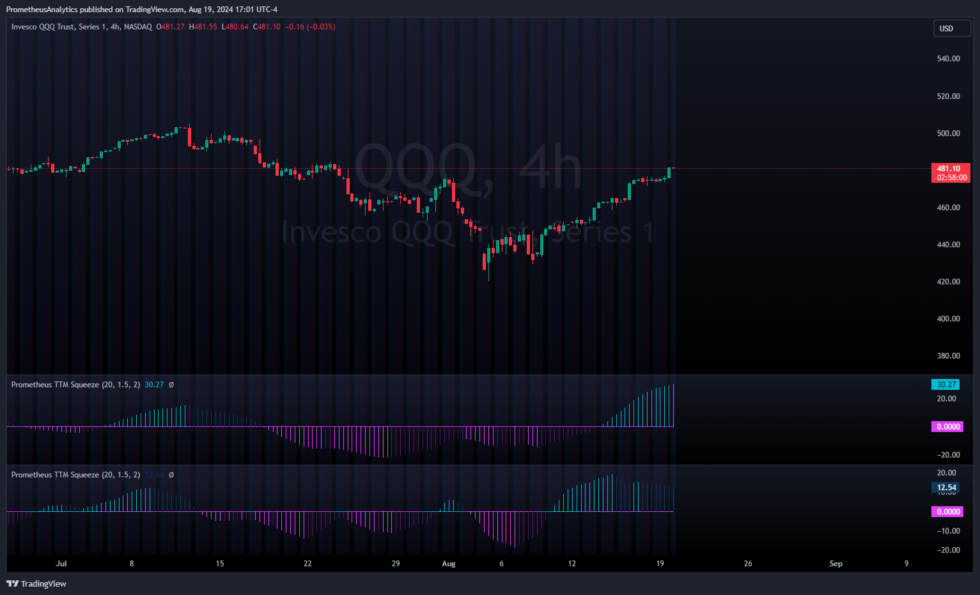
Task: Click the 500.00 price axis label
Action: click(949, 134)
